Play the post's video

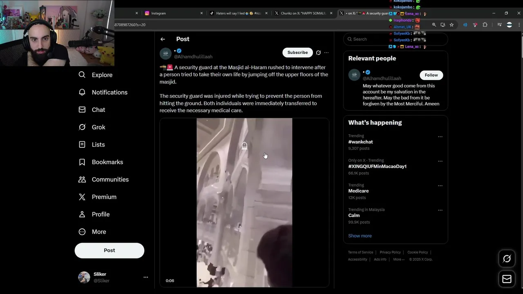(x=244, y=203)
